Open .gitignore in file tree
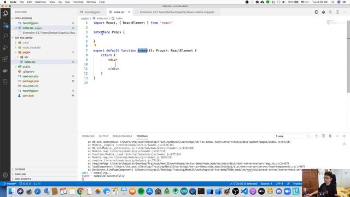This screenshot has height=197, width=350. (28, 72)
